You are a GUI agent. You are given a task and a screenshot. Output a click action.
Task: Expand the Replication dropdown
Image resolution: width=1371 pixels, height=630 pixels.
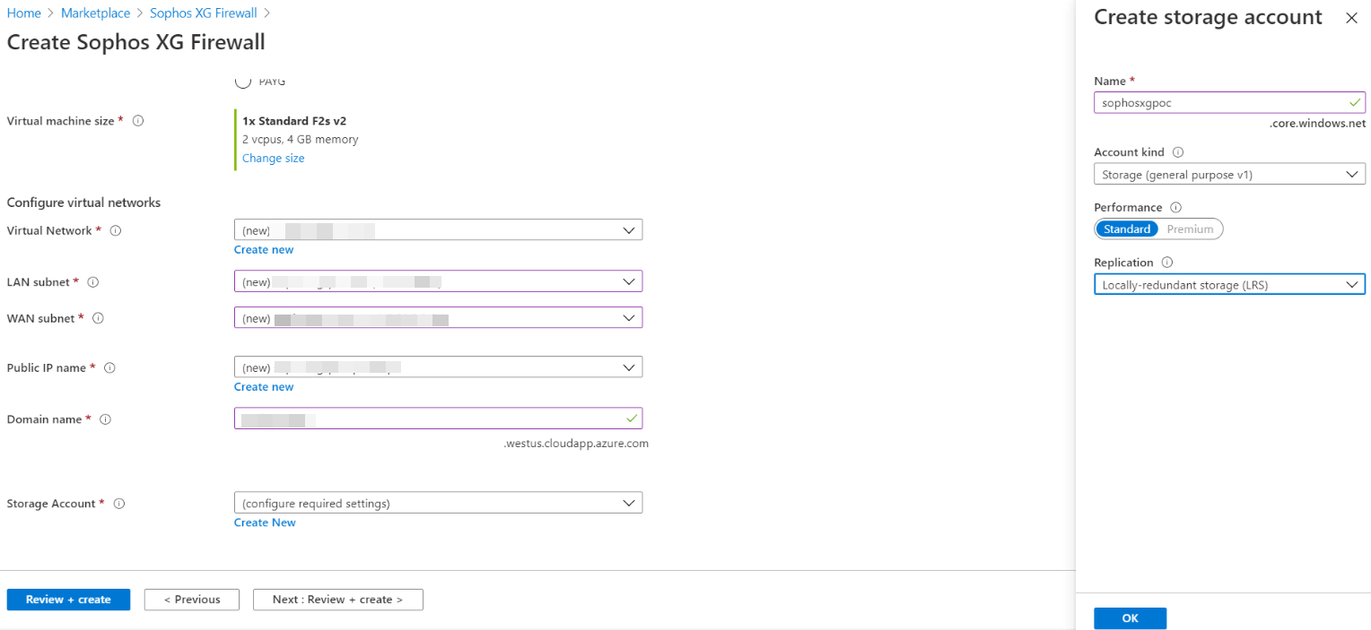tap(1229, 285)
